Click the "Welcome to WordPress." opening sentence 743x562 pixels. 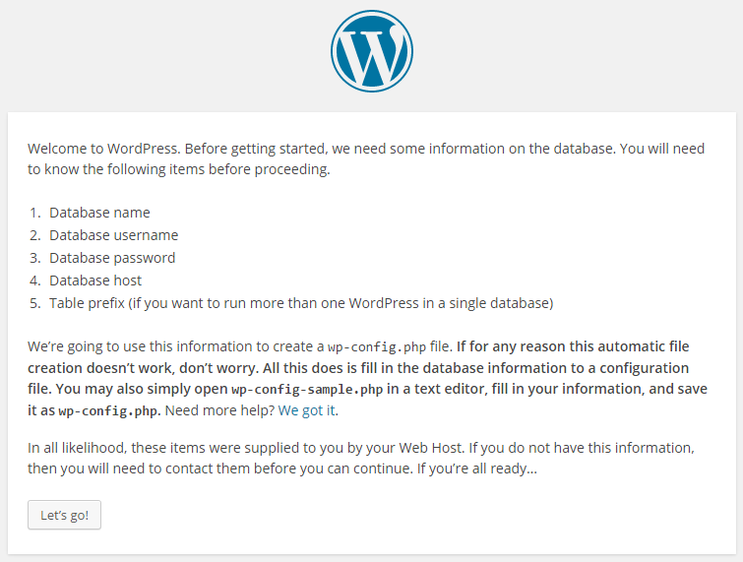pos(103,149)
